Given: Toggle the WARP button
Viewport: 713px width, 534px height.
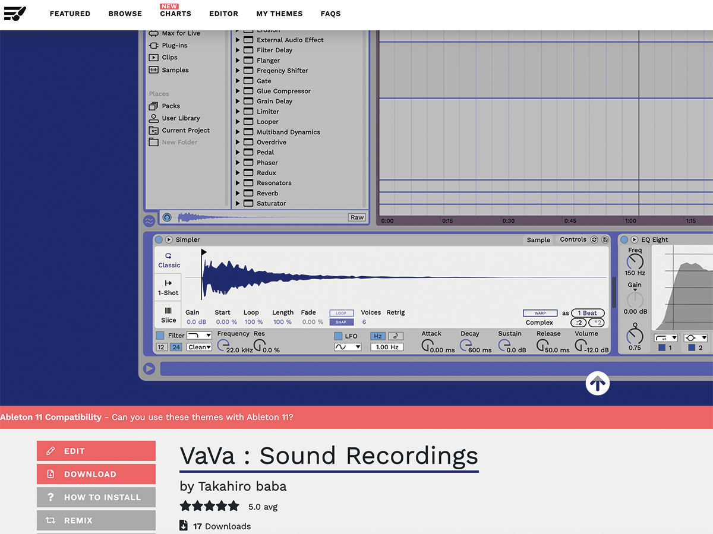Looking at the screenshot, I should pyautogui.click(x=540, y=313).
